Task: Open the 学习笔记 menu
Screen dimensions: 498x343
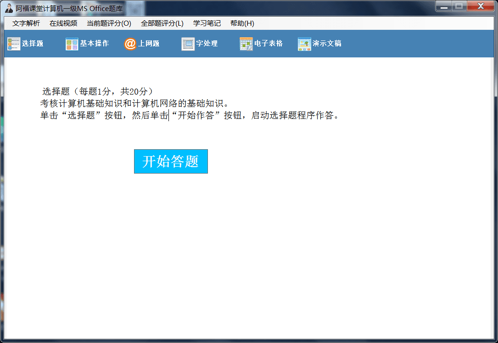Action: (x=207, y=23)
